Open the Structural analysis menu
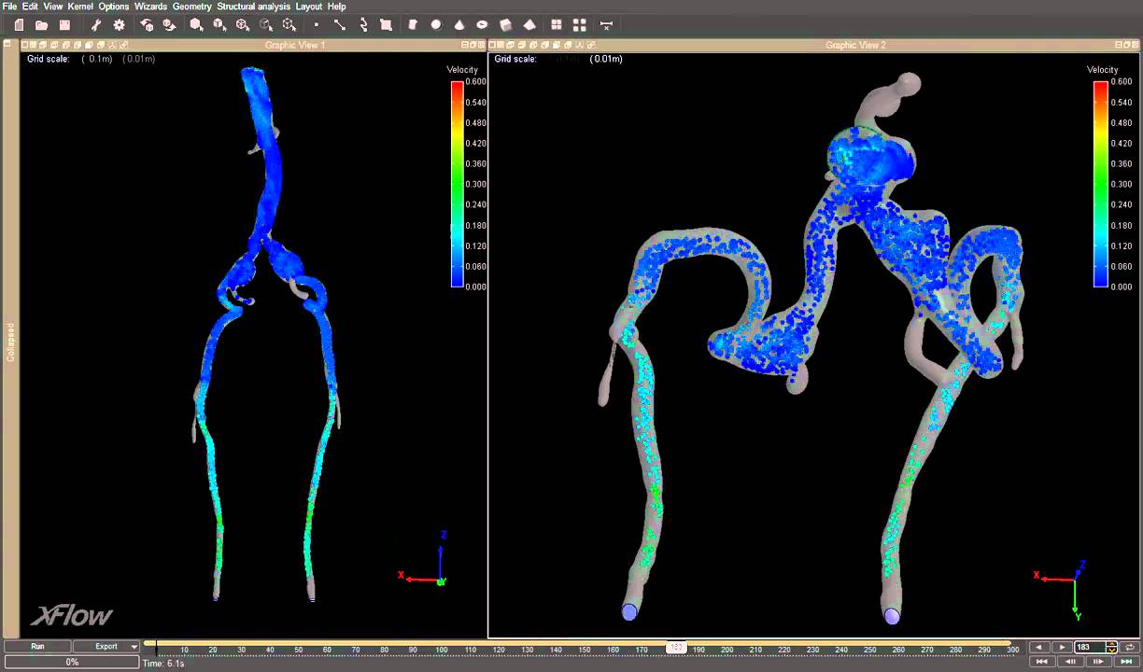 coord(254,7)
